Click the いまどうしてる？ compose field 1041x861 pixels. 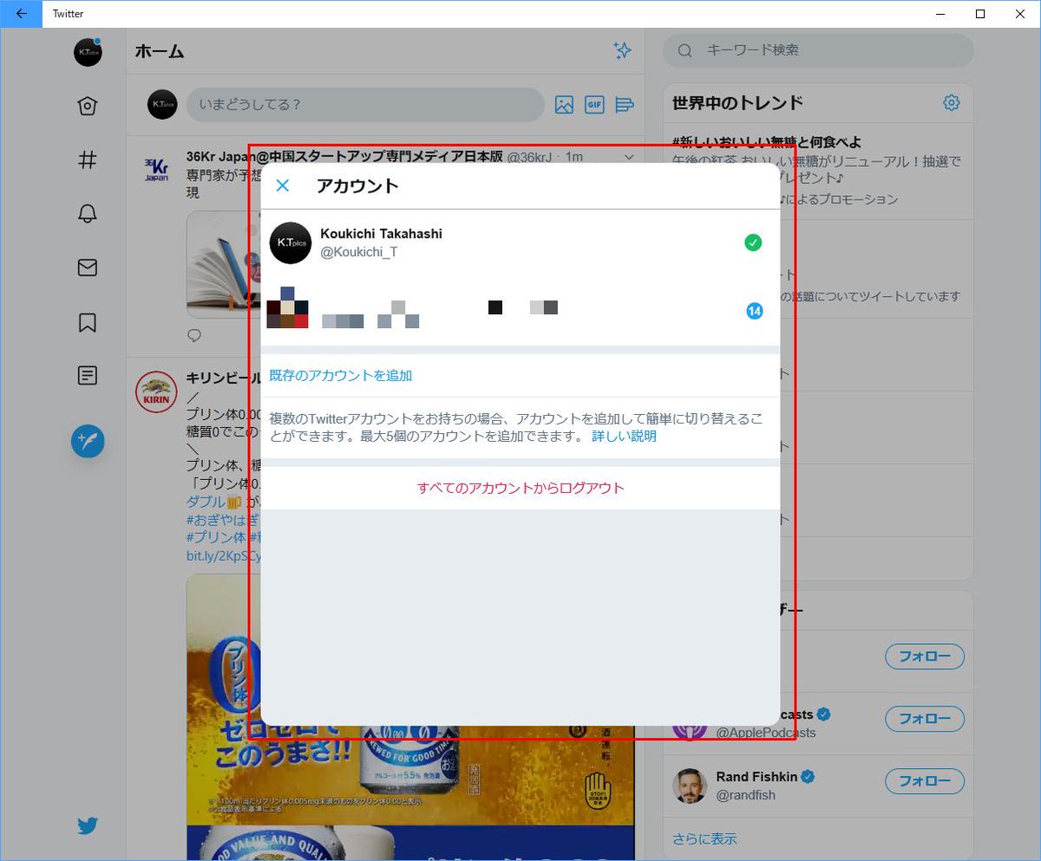coord(365,104)
